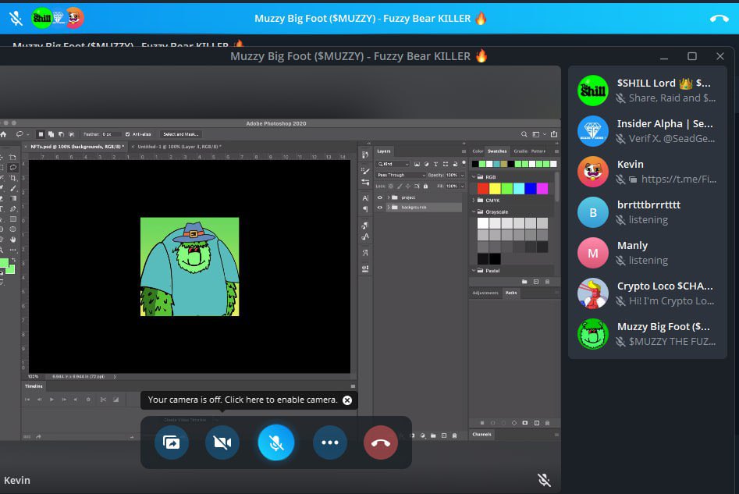Swap foreground and background colors
The image size is (739, 494).
[x=12, y=260]
